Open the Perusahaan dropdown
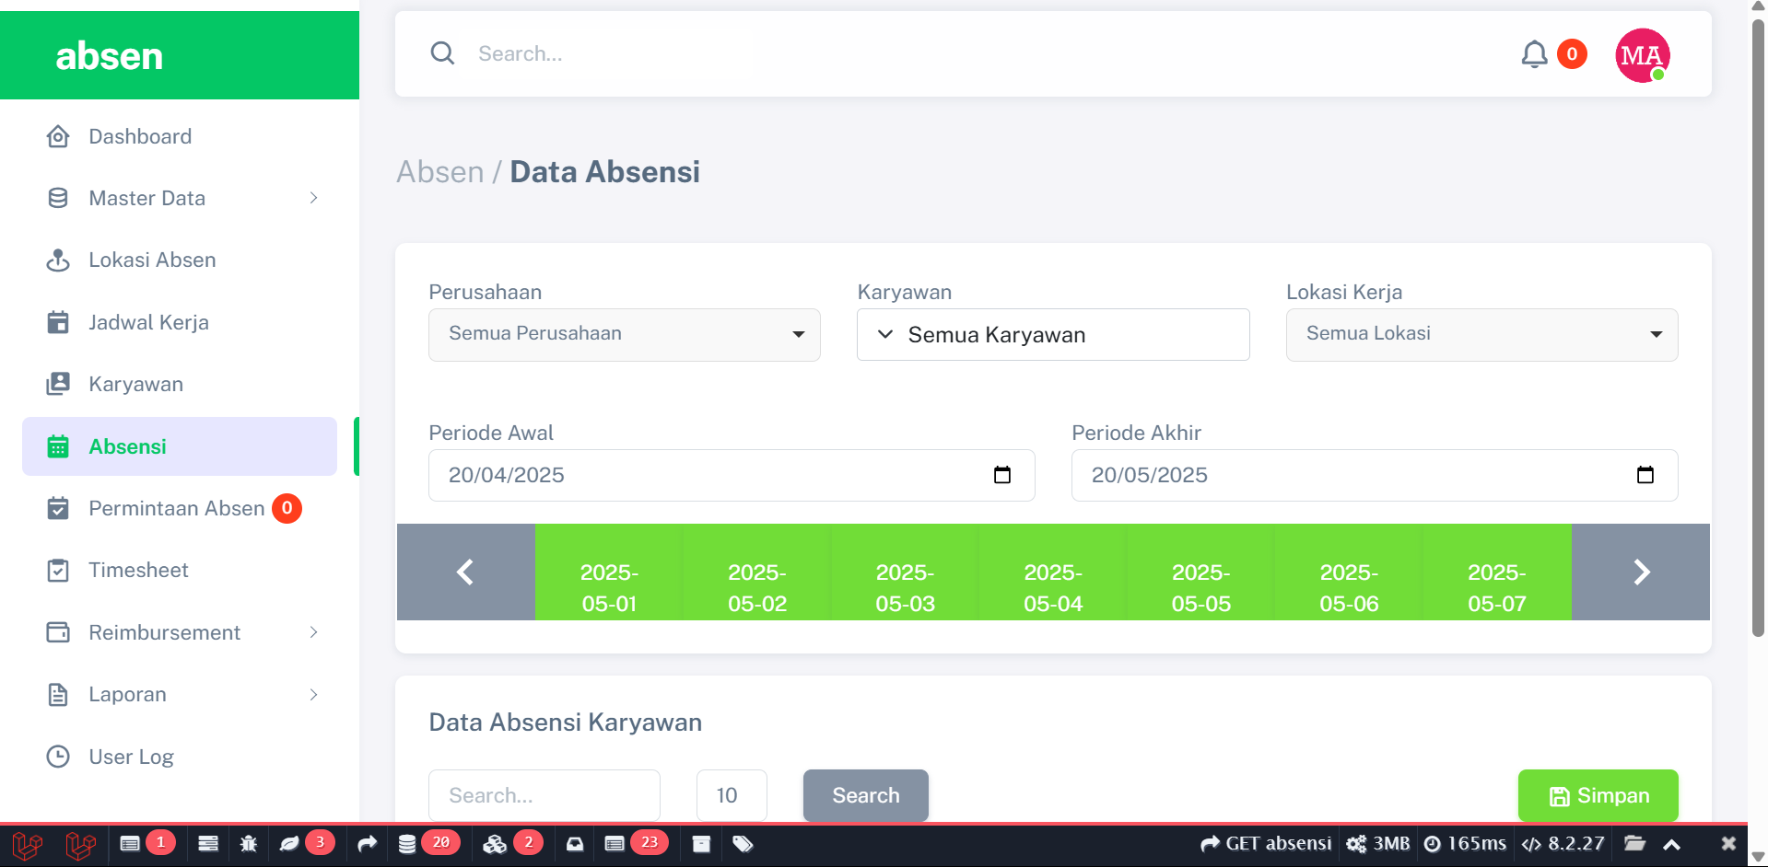The width and height of the screenshot is (1768, 867). coord(624,334)
